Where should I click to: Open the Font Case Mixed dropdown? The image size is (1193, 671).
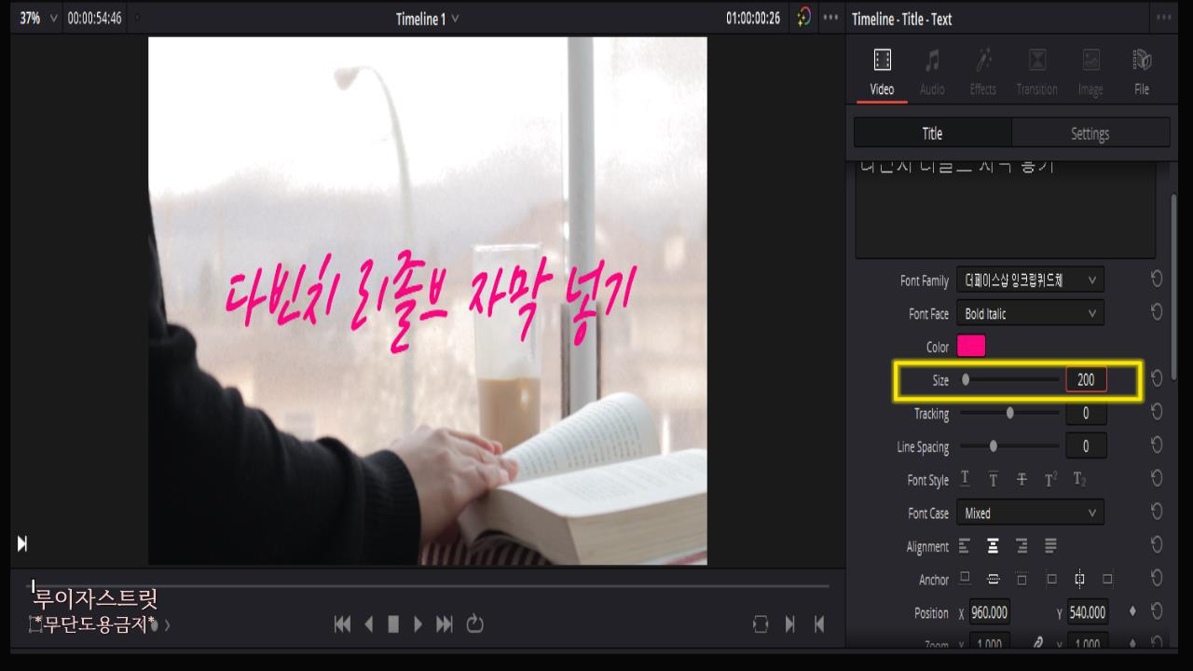tap(1030, 513)
